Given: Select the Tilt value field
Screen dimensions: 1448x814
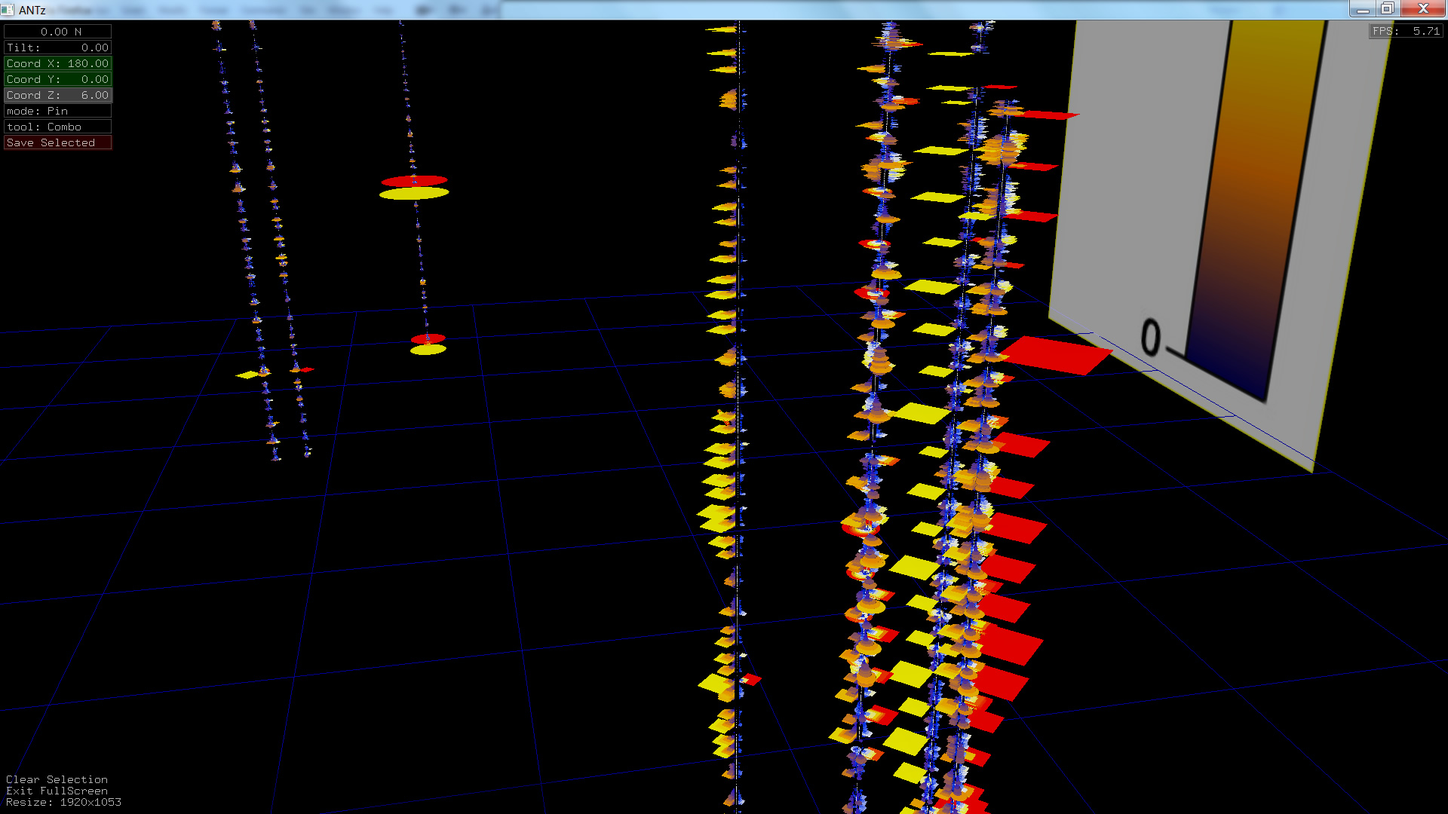Looking at the screenshot, I should coord(58,47).
